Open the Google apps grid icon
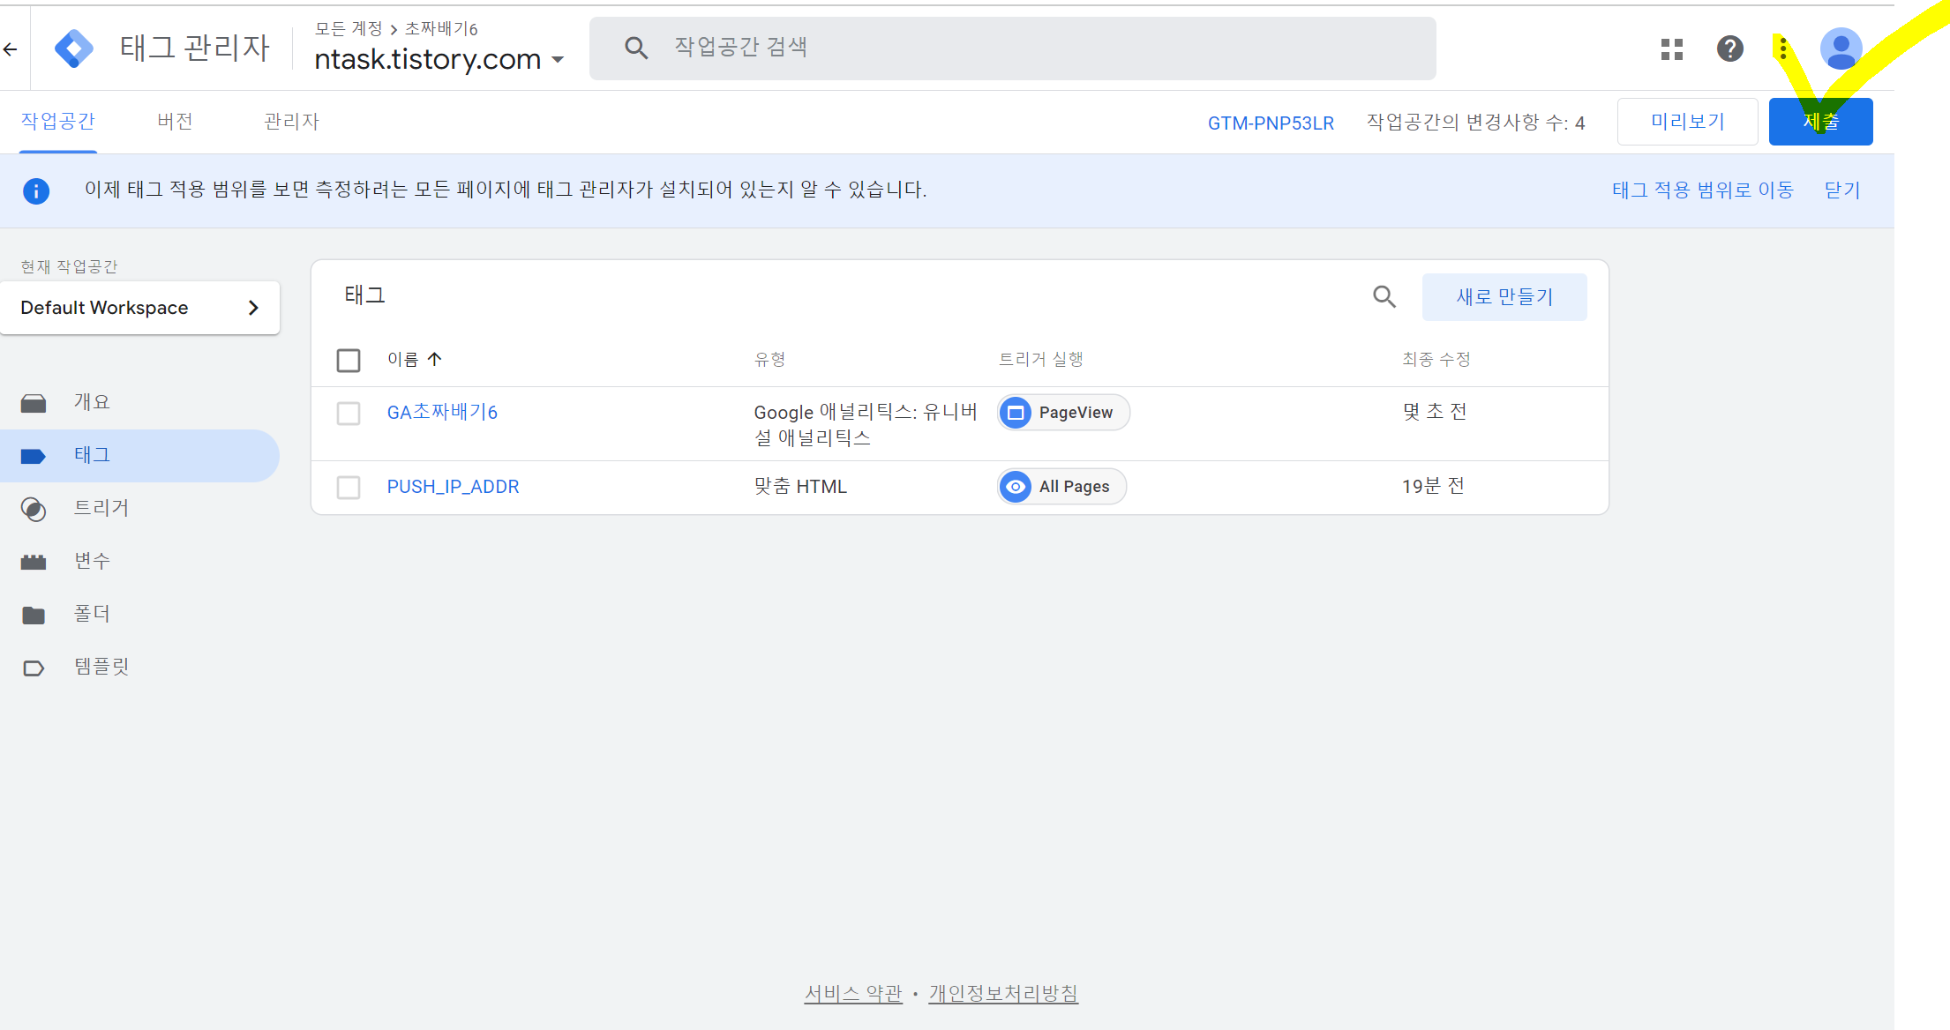This screenshot has height=1030, width=1950. pyautogui.click(x=1671, y=49)
